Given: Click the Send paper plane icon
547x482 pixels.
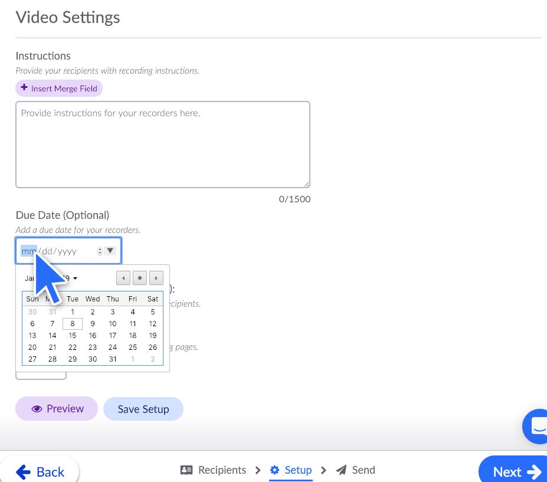Looking at the screenshot, I should coord(341,470).
